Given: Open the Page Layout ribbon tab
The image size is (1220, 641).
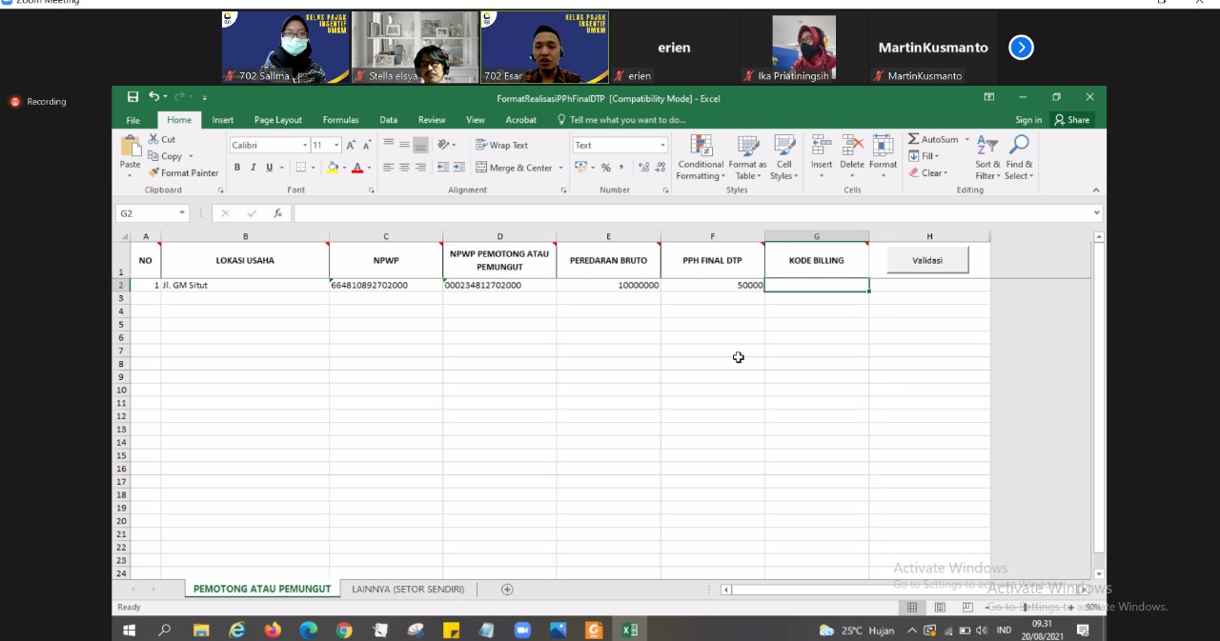Looking at the screenshot, I should [277, 120].
